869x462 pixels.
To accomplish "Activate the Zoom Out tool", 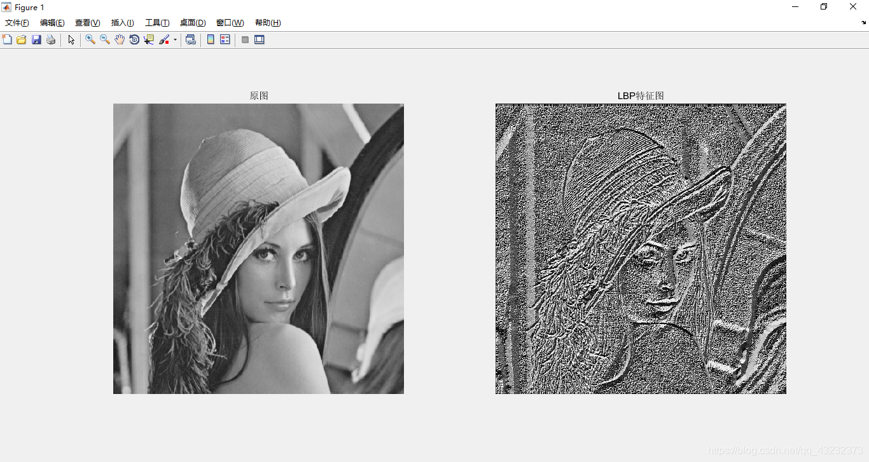I will (x=105, y=39).
